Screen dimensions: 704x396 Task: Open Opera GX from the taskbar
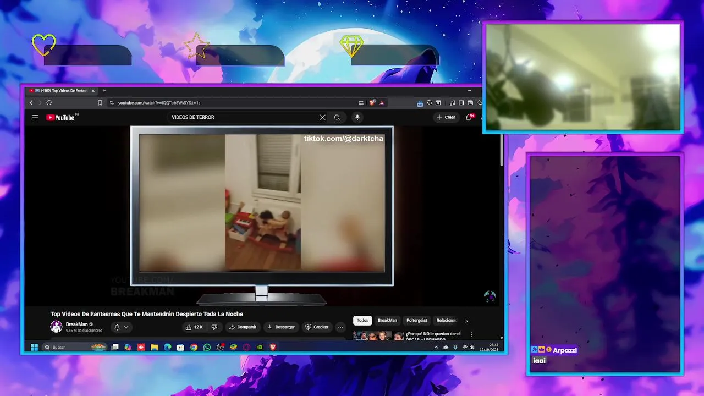coord(246,347)
